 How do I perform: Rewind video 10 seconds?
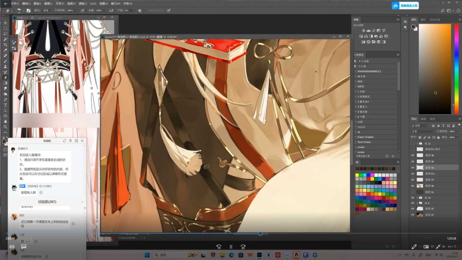[x=219, y=247]
